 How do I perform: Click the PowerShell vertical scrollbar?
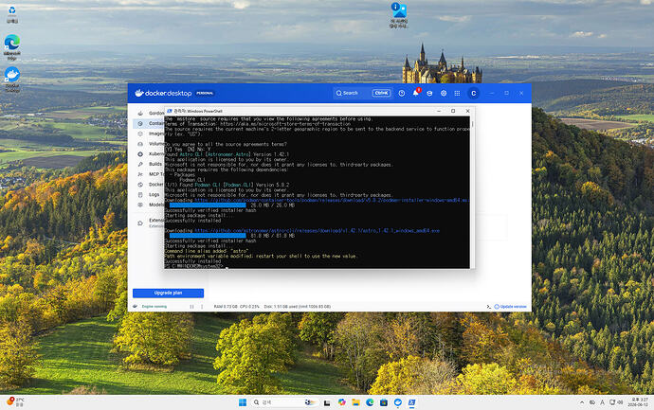tap(473, 191)
